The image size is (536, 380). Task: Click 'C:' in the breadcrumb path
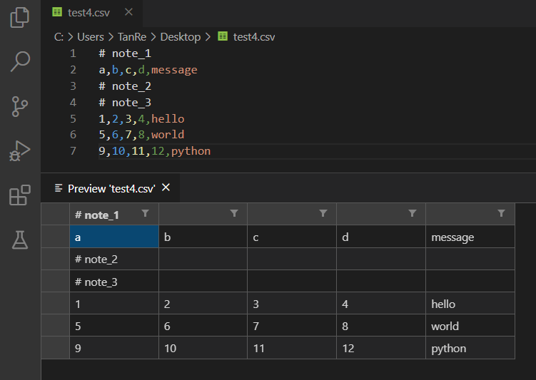(x=59, y=37)
